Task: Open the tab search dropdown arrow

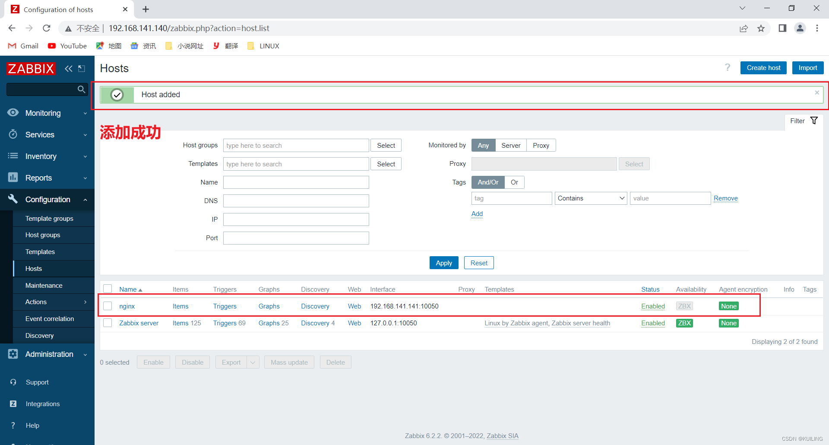Action: point(742,8)
